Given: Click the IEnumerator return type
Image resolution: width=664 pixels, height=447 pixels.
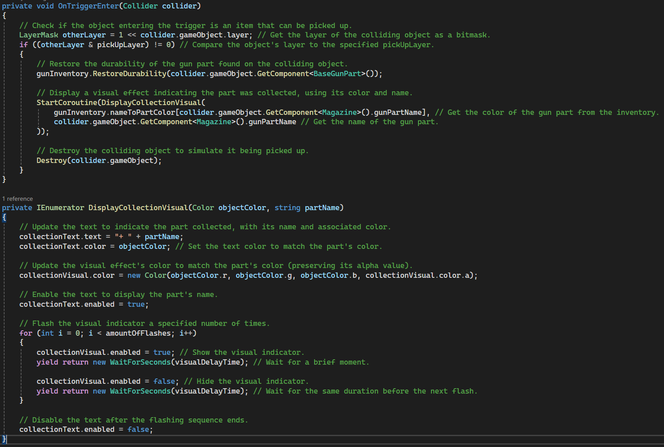Looking at the screenshot, I should tap(60, 207).
